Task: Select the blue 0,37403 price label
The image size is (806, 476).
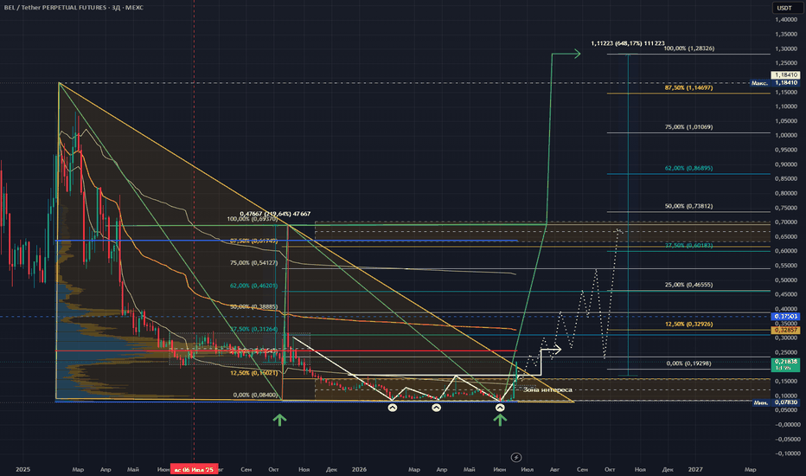Action: tap(785, 317)
